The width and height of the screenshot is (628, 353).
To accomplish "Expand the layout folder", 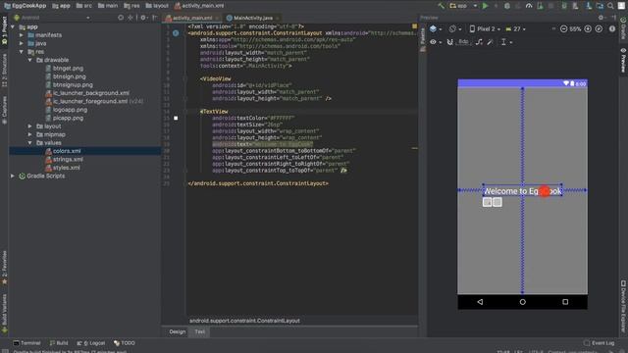I will [30, 126].
